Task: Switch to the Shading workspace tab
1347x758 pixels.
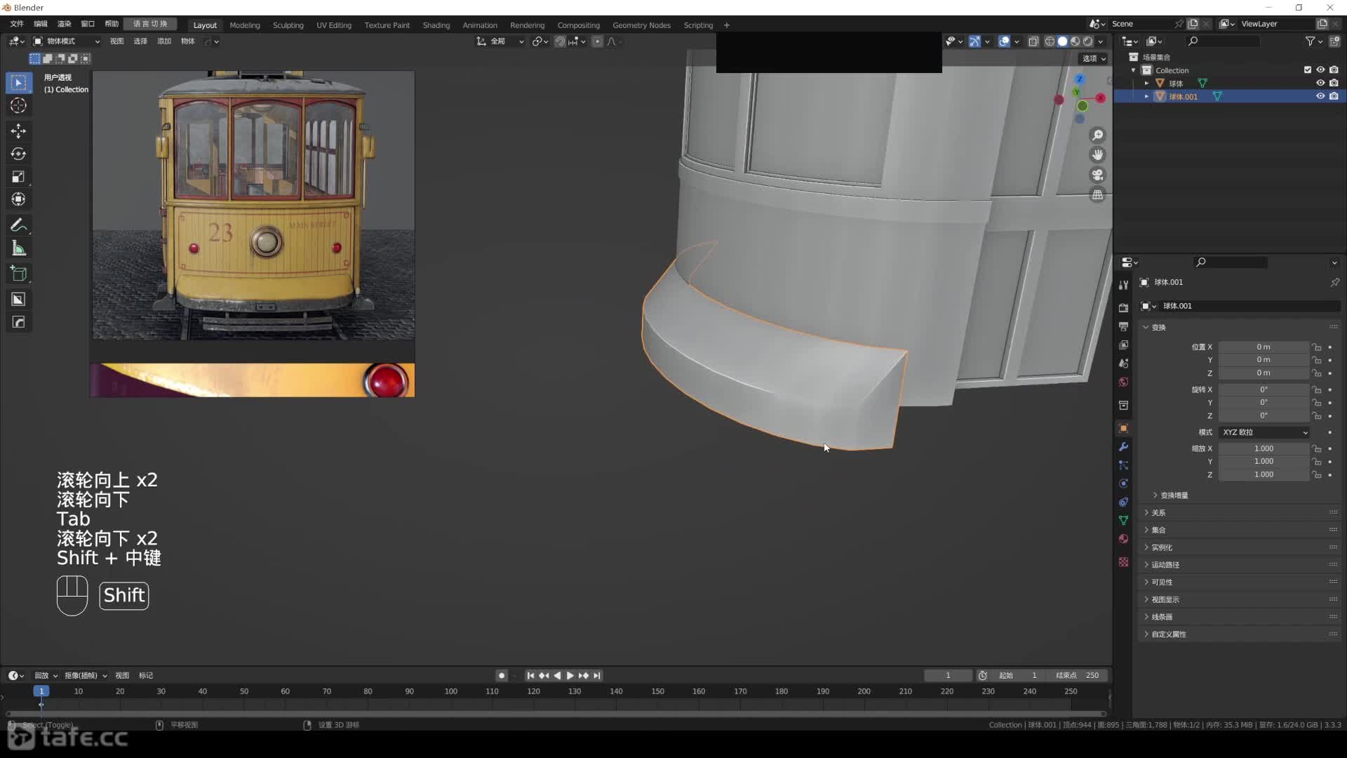Action: 436,25
